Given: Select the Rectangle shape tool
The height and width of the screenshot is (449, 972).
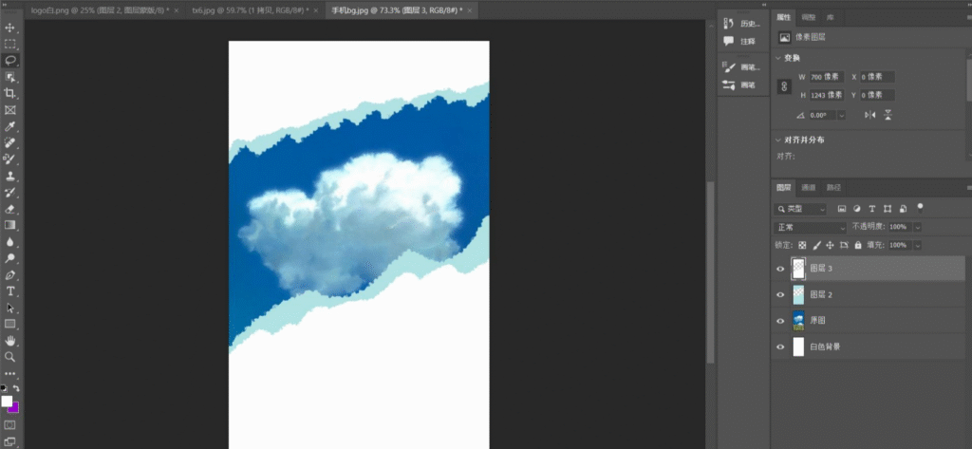Looking at the screenshot, I should point(9,324).
